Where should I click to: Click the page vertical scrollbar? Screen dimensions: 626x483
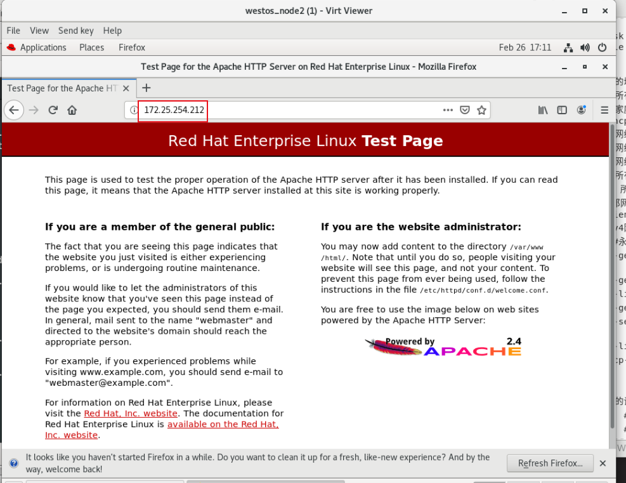(612, 275)
